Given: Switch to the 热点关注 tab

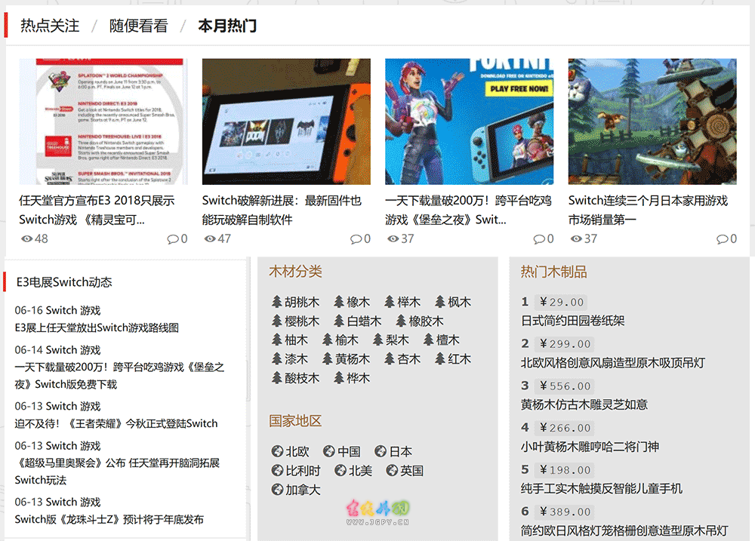Looking at the screenshot, I should click(x=50, y=26).
